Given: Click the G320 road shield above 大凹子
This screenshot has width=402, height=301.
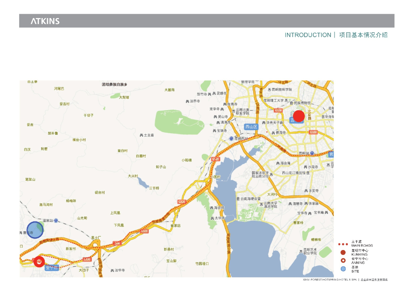Looking at the screenshot, I should pos(87,259).
